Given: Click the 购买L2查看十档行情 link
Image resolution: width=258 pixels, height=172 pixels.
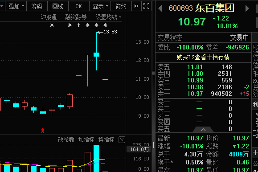Looking at the screenshot, I should point(203,57).
